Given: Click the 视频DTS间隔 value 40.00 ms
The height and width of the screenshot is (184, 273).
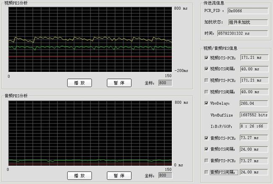Looking at the screenshot, I should tap(254, 69).
